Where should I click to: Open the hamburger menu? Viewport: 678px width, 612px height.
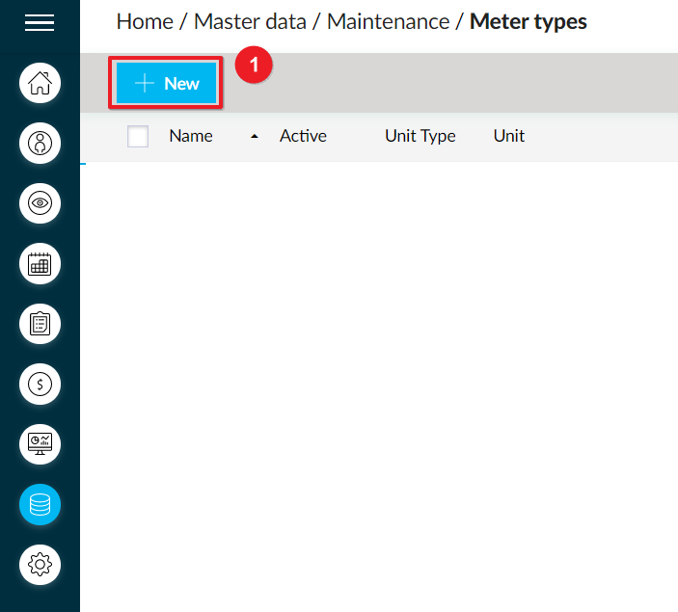[40, 23]
